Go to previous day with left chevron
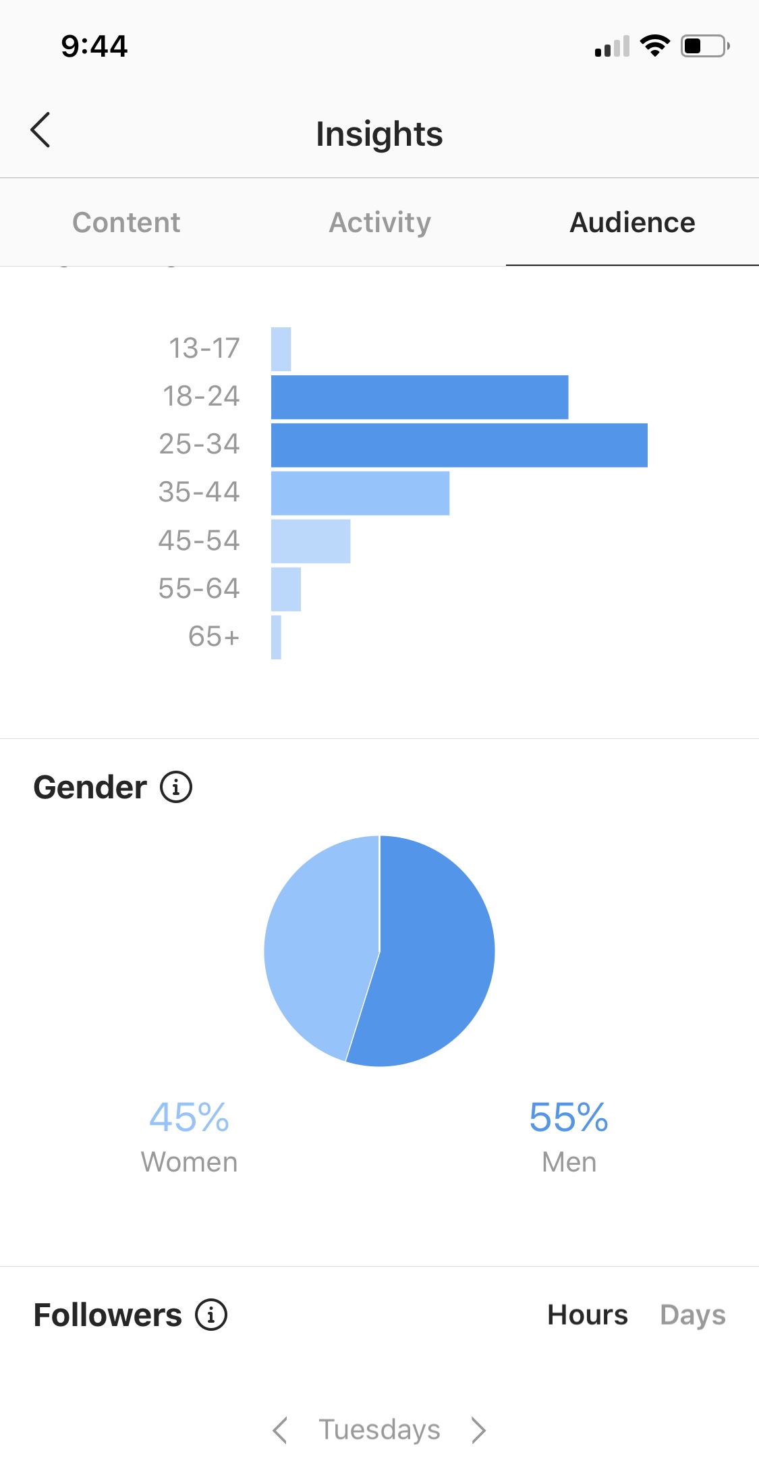This screenshot has height=1457, width=759. [x=280, y=1430]
